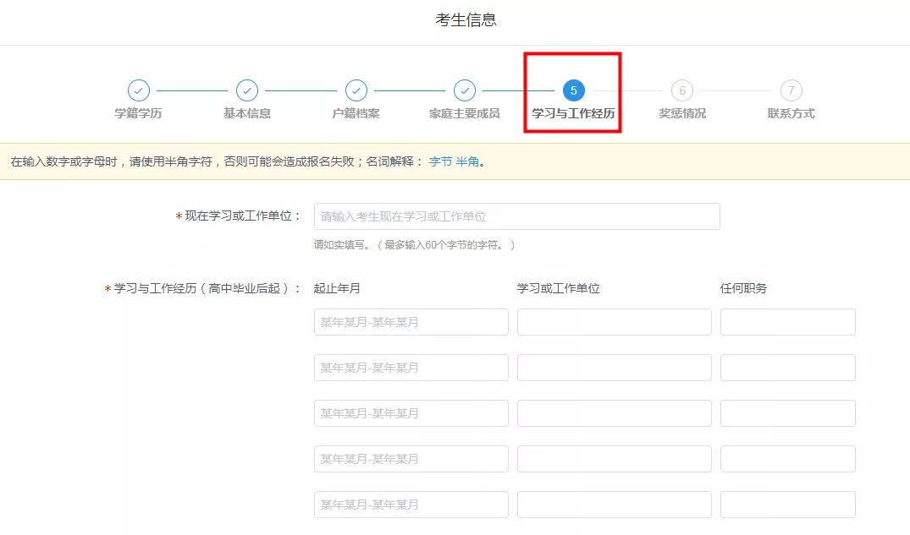The image size is (910, 535).
Task: Click the 学籍学历 step checkmark icon
Action: (138, 90)
